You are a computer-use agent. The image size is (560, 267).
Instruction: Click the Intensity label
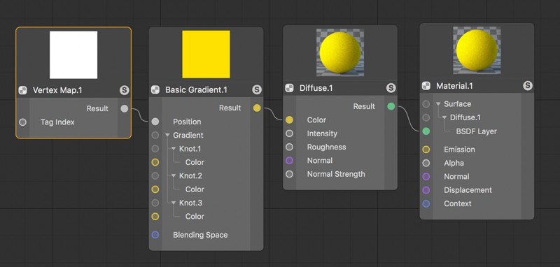click(322, 133)
